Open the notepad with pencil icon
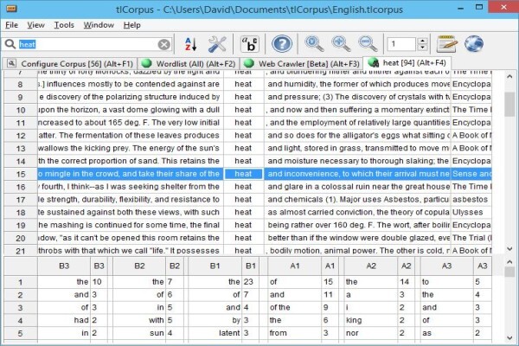The width and height of the screenshot is (519, 346). click(447, 44)
